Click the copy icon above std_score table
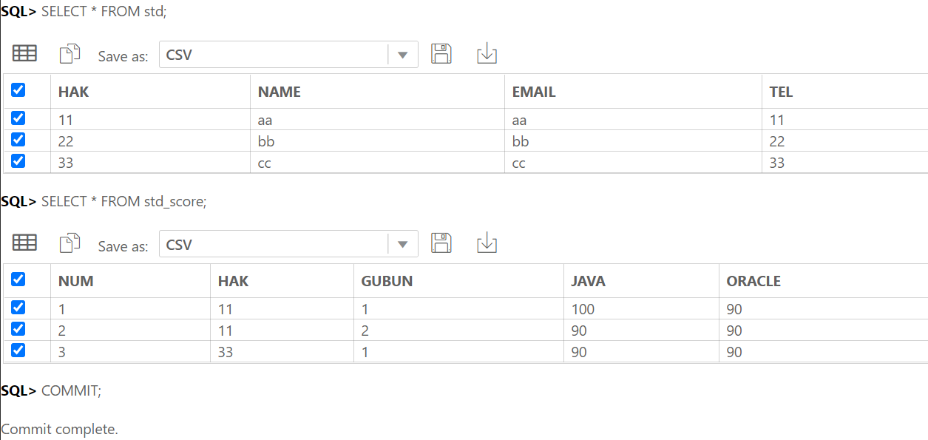The height and width of the screenshot is (440, 928). click(x=70, y=243)
